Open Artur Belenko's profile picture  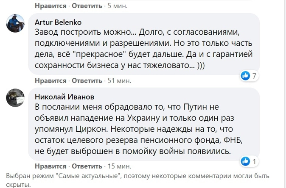pyautogui.click(x=15, y=23)
